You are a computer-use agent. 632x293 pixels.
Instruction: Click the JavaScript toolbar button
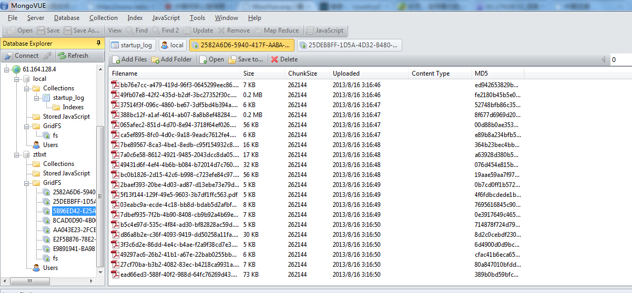click(x=325, y=30)
